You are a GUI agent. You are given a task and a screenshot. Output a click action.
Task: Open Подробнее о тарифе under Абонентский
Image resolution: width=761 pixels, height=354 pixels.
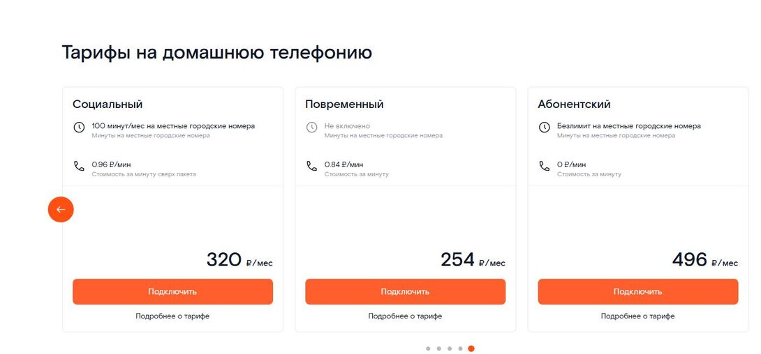click(637, 316)
